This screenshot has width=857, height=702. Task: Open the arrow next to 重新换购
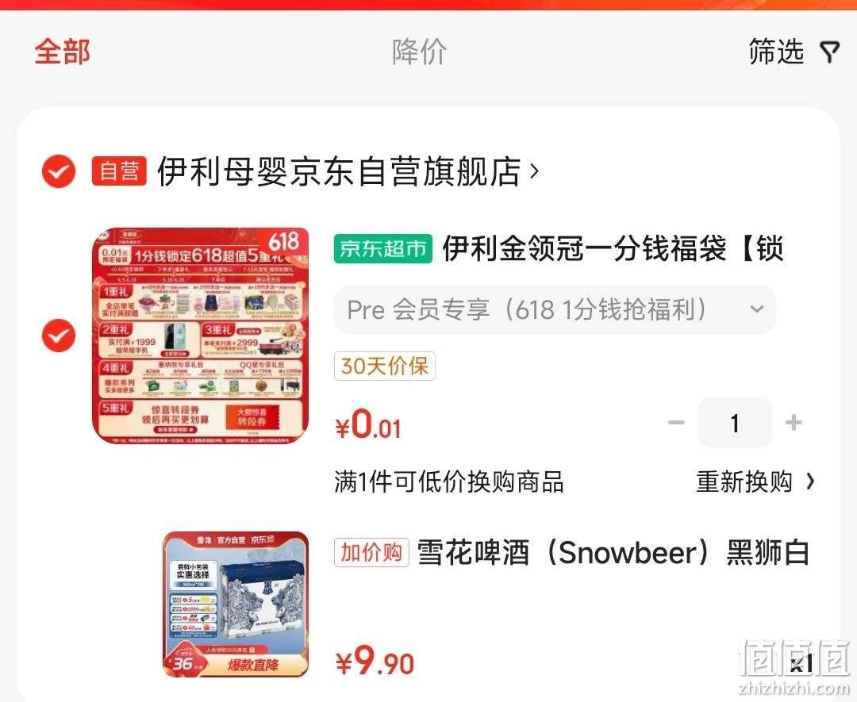[810, 481]
